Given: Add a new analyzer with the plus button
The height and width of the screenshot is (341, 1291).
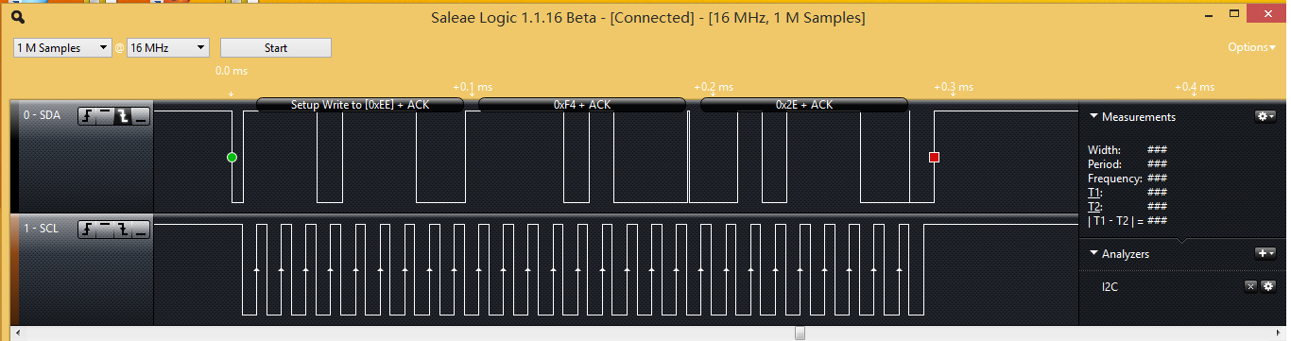Looking at the screenshot, I should pyautogui.click(x=1265, y=253).
